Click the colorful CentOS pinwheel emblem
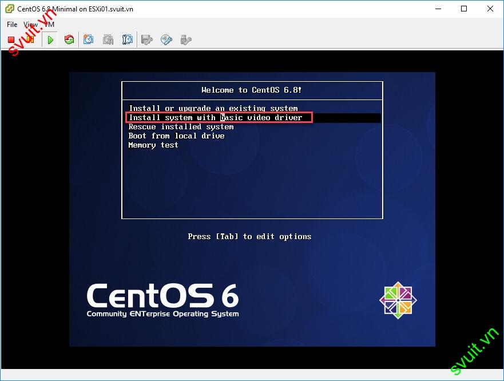This screenshot has height=381, width=504. click(x=398, y=300)
